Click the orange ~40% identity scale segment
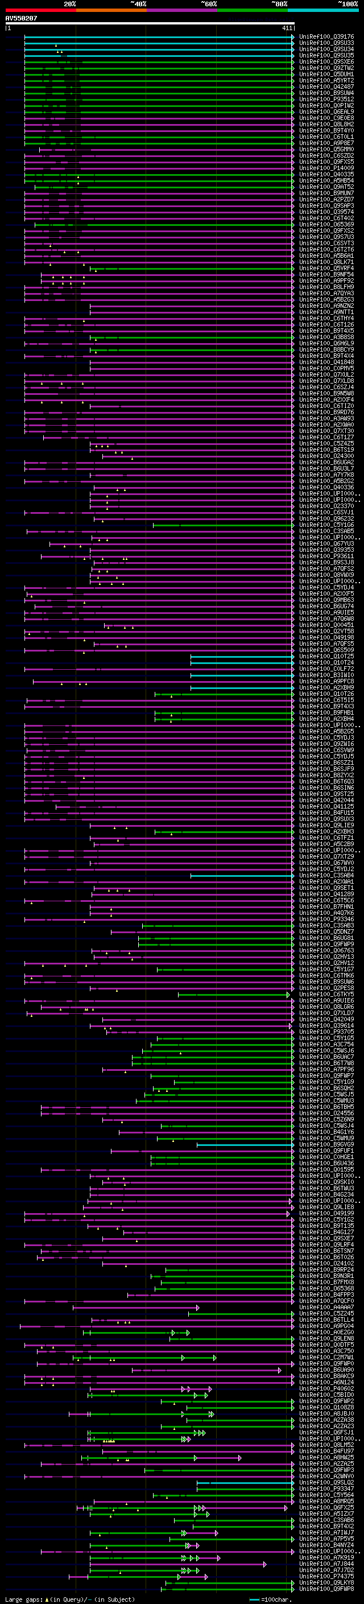 111,10
